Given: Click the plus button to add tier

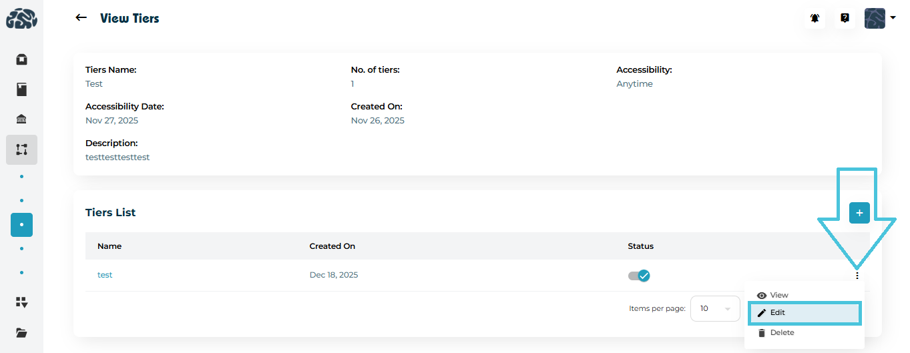Looking at the screenshot, I should coord(859,213).
